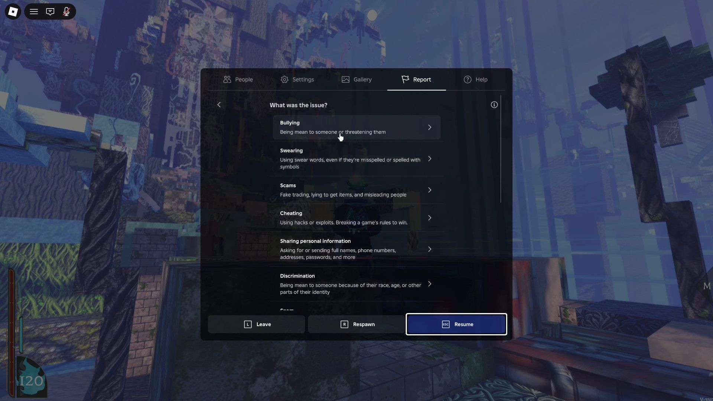This screenshot has width=713, height=401.
Task: Expand Sharing personal information chevron
Action: click(430, 249)
